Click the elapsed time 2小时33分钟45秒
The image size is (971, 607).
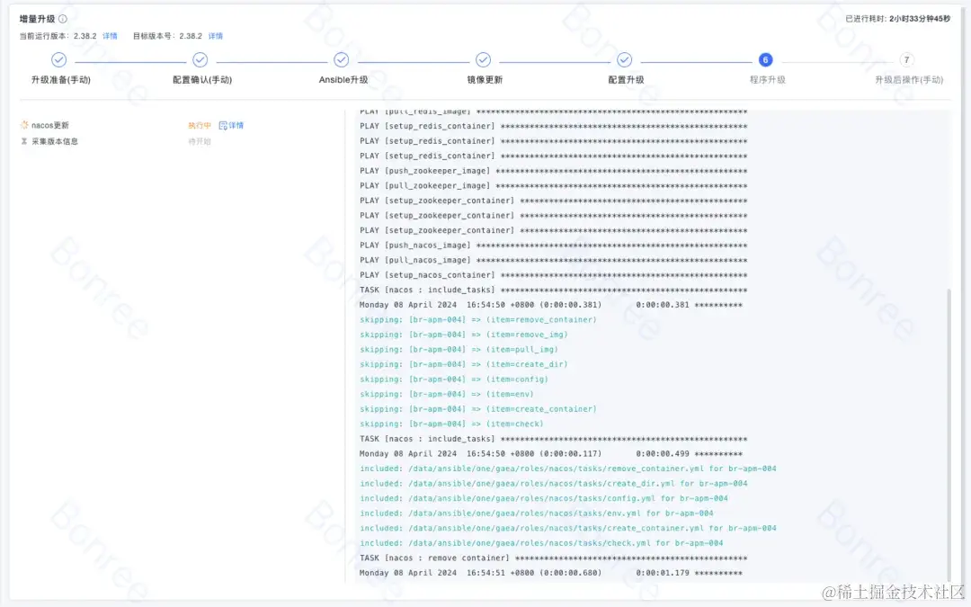920,19
